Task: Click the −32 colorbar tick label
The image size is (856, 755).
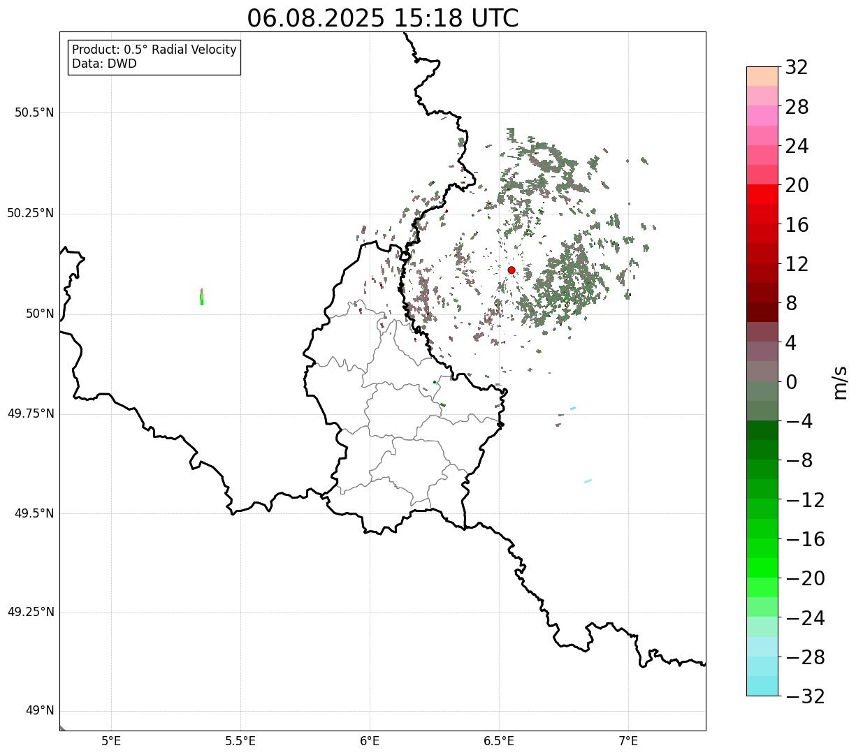Action: point(805,696)
